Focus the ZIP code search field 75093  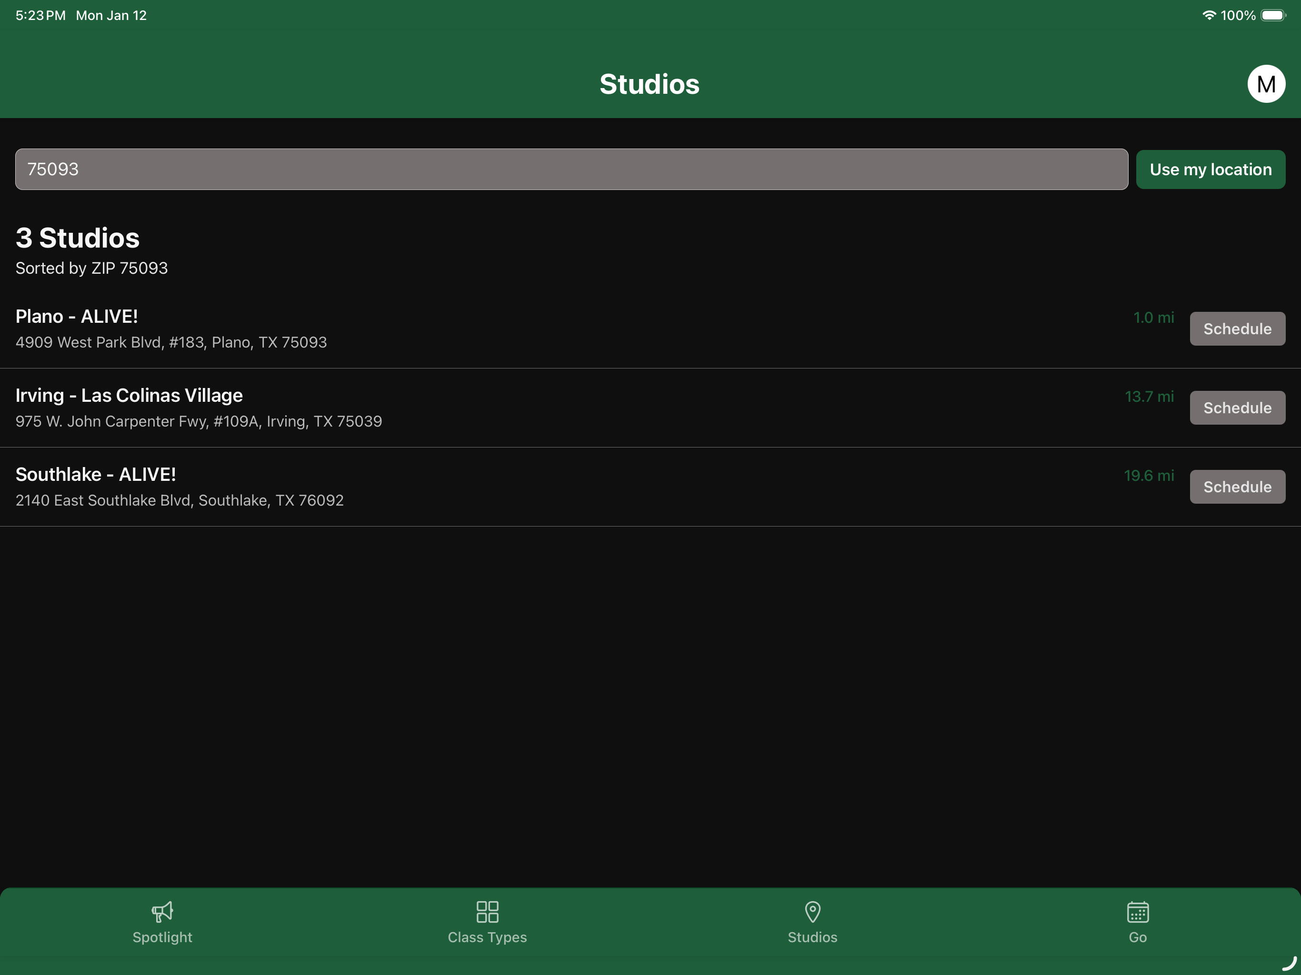[x=571, y=169]
